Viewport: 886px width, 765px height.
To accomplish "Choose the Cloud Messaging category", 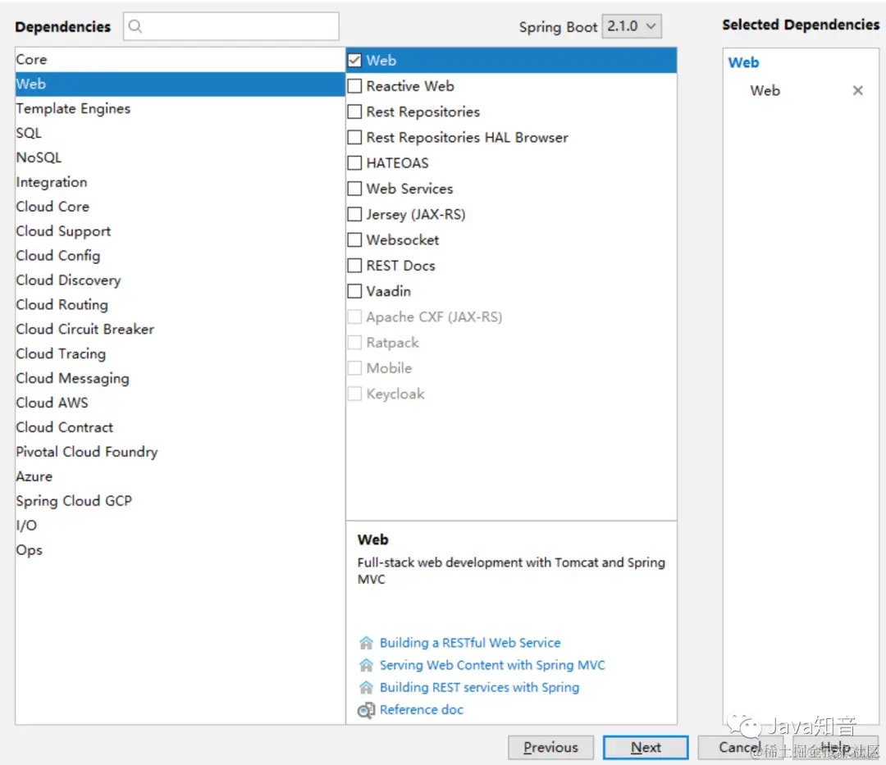I will pos(180,378).
